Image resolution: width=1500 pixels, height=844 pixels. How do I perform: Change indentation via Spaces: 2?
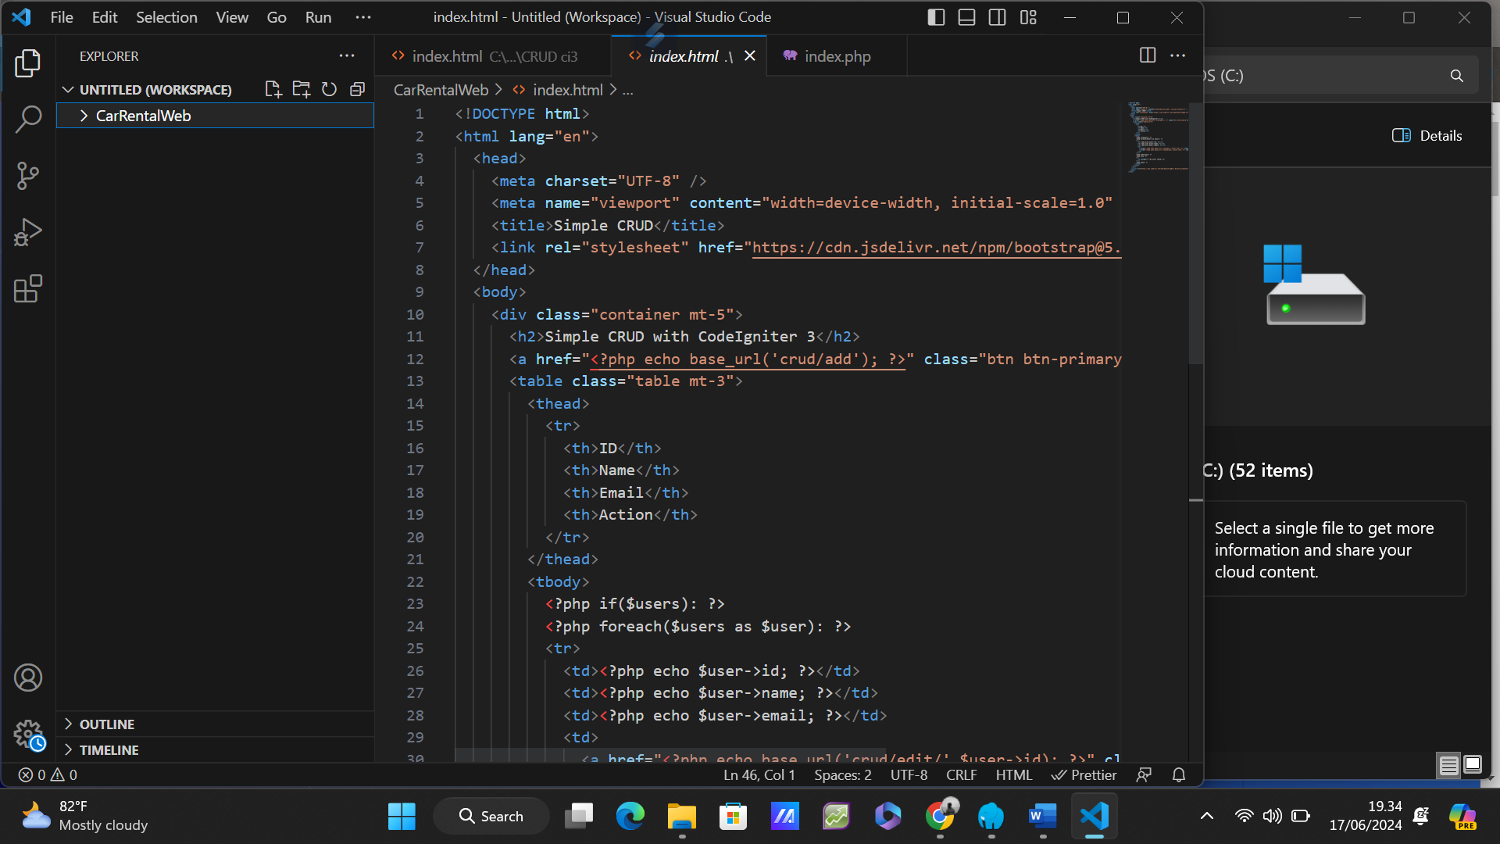843,774
